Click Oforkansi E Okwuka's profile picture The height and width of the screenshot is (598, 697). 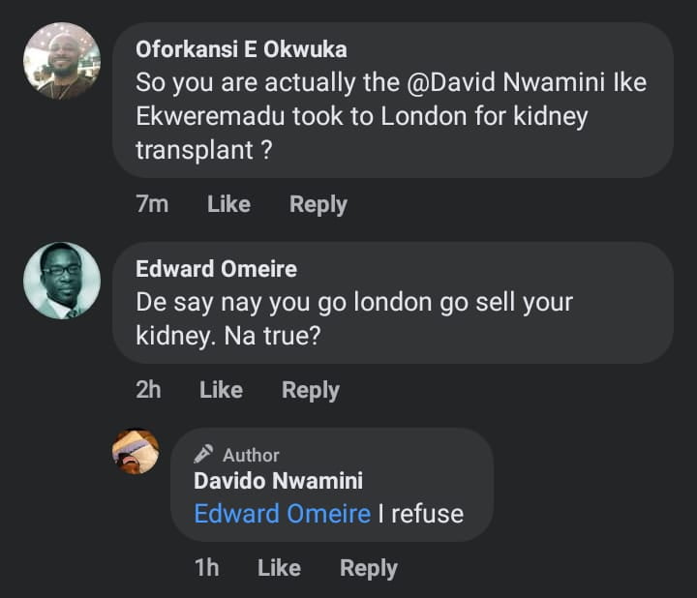[x=62, y=61]
